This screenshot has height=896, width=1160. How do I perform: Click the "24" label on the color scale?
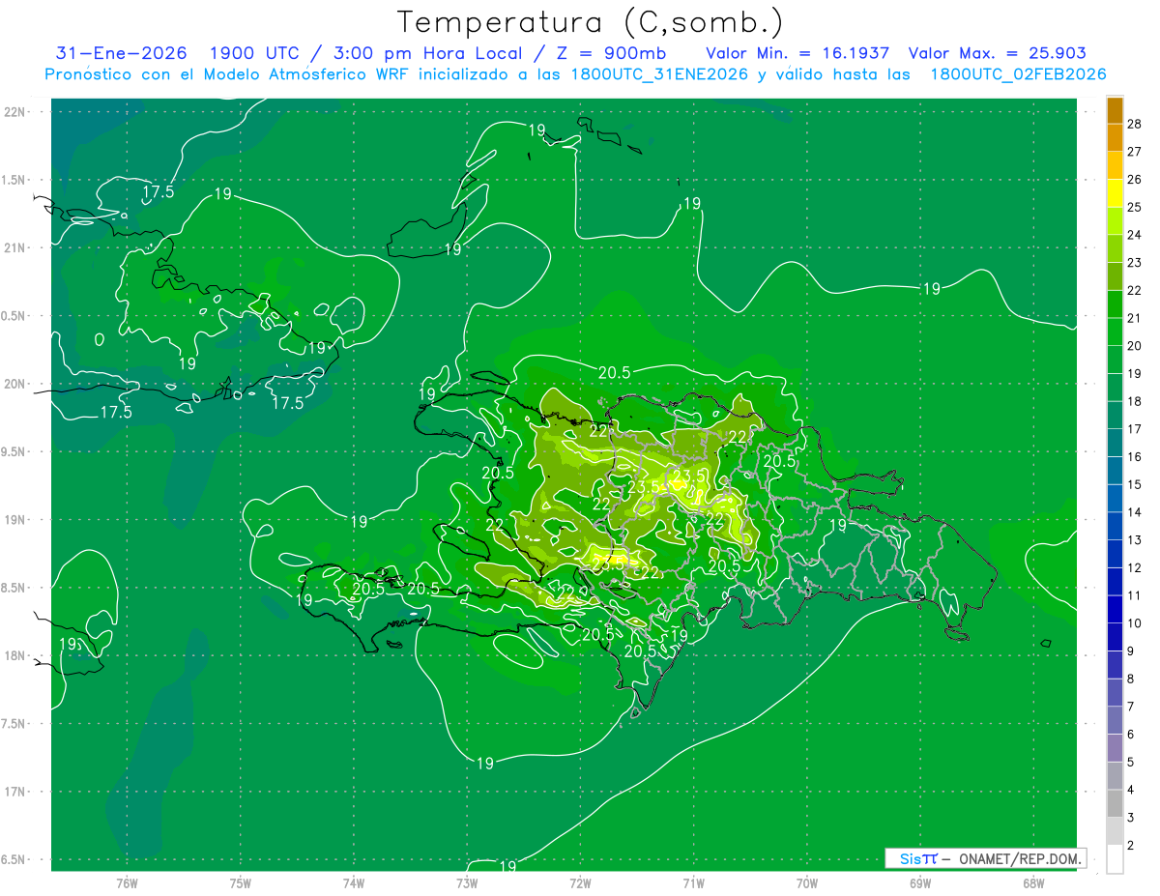1135,235
